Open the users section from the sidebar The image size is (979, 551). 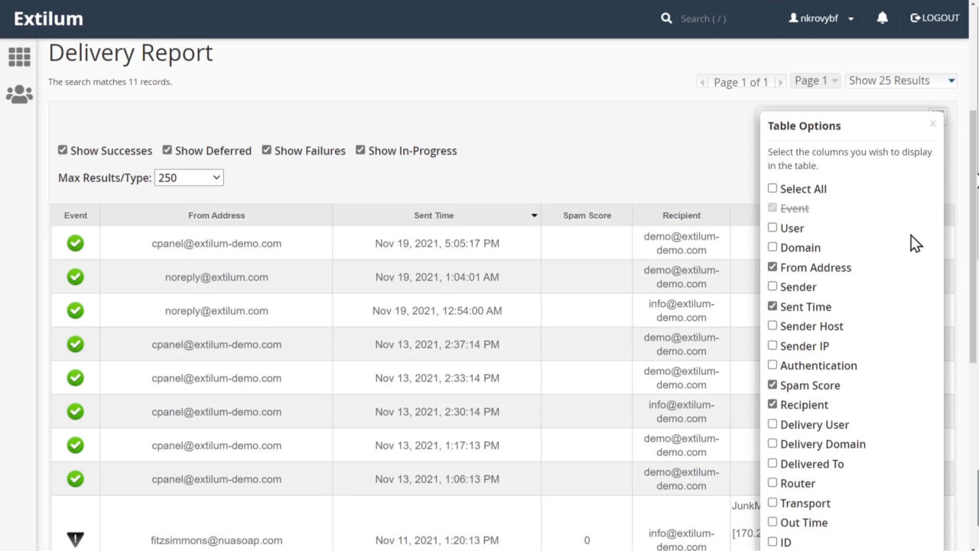click(19, 93)
